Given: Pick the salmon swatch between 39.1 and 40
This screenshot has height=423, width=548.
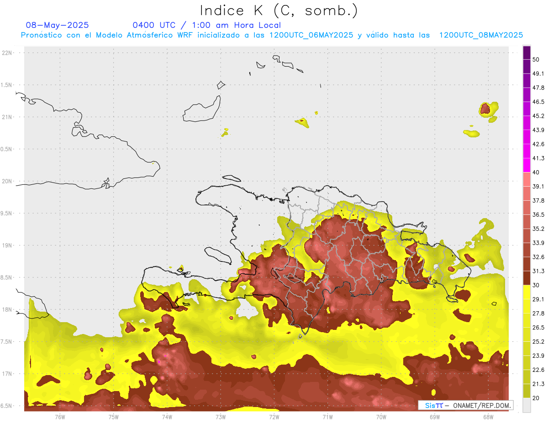Looking at the screenshot, I should tap(527, 179).
